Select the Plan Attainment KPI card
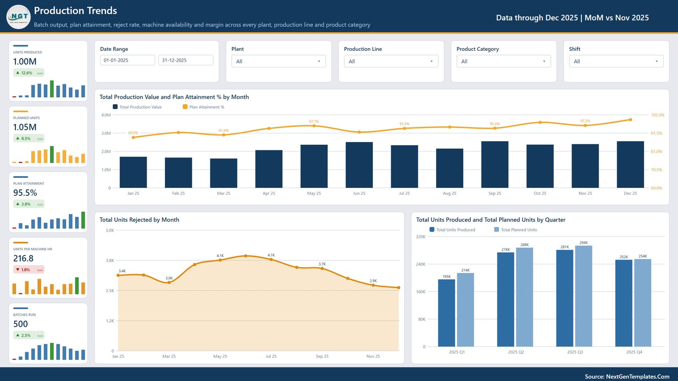This screenshot has width=678, height=381. click(48, 202)
